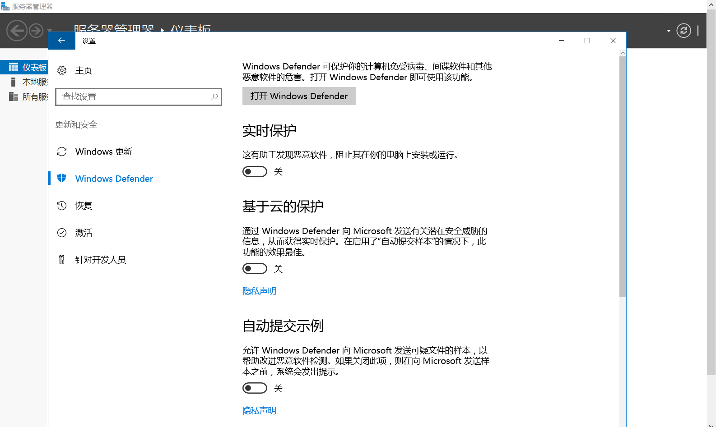Viewport: 716px width, 427px height.
Task: Close the 设置 window
Action: (613, 41)
